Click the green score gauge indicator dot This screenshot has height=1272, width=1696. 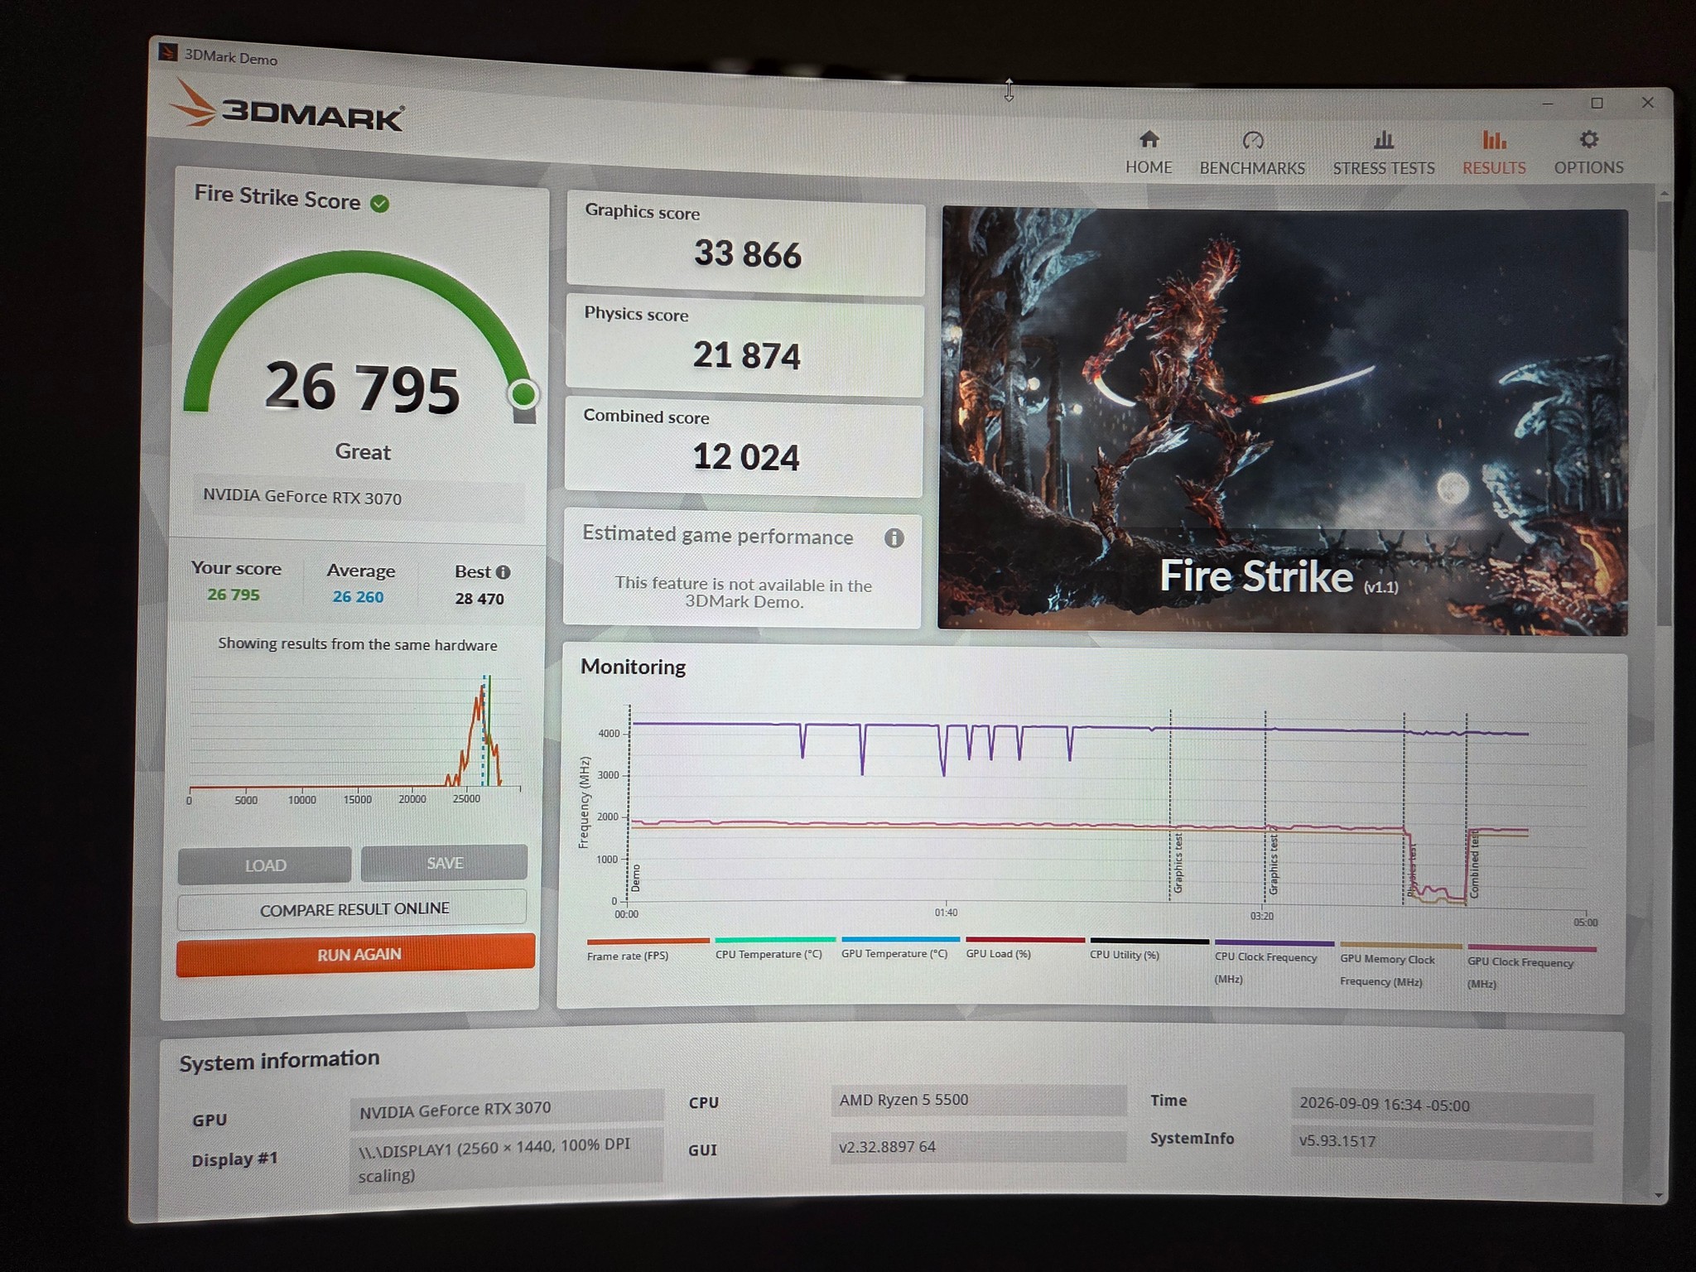523,393
